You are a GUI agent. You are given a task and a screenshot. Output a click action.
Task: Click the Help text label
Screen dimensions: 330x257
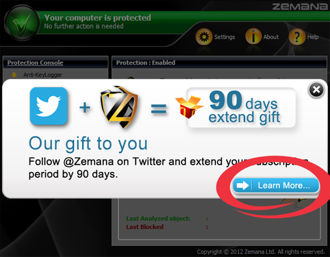(313, 37)
